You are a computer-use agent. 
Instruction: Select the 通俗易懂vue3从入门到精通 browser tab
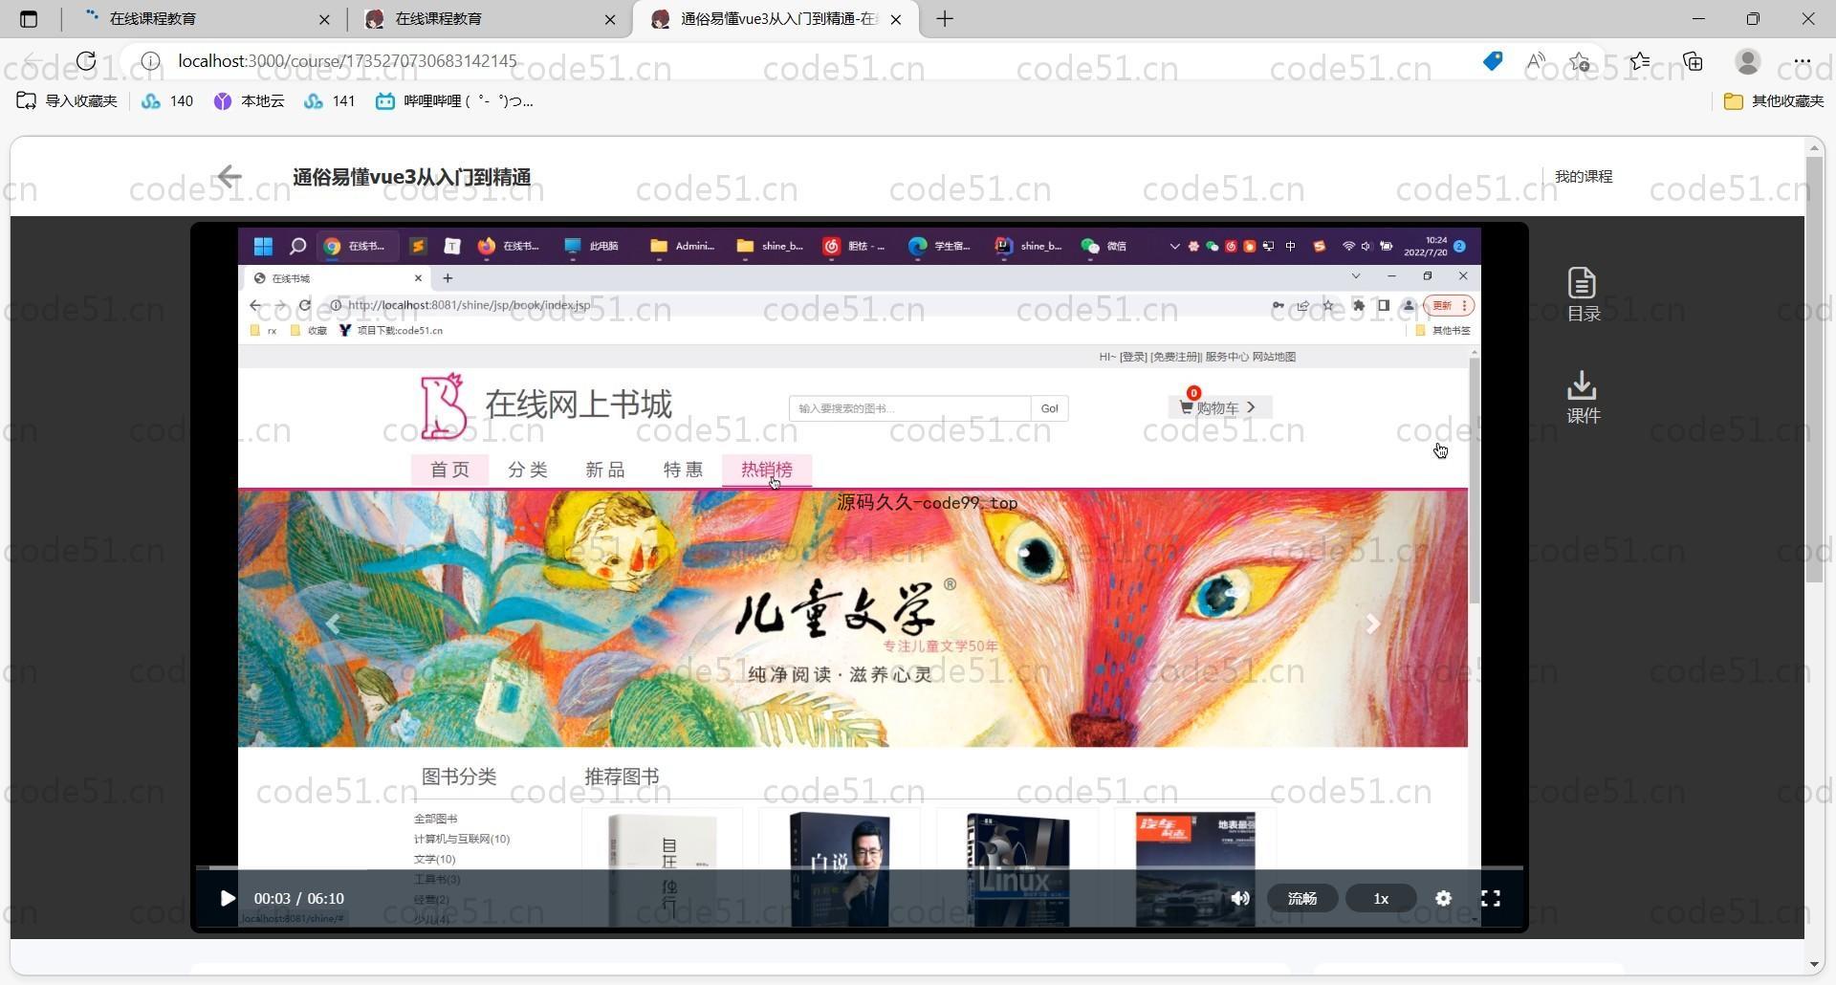pos(775,19)
